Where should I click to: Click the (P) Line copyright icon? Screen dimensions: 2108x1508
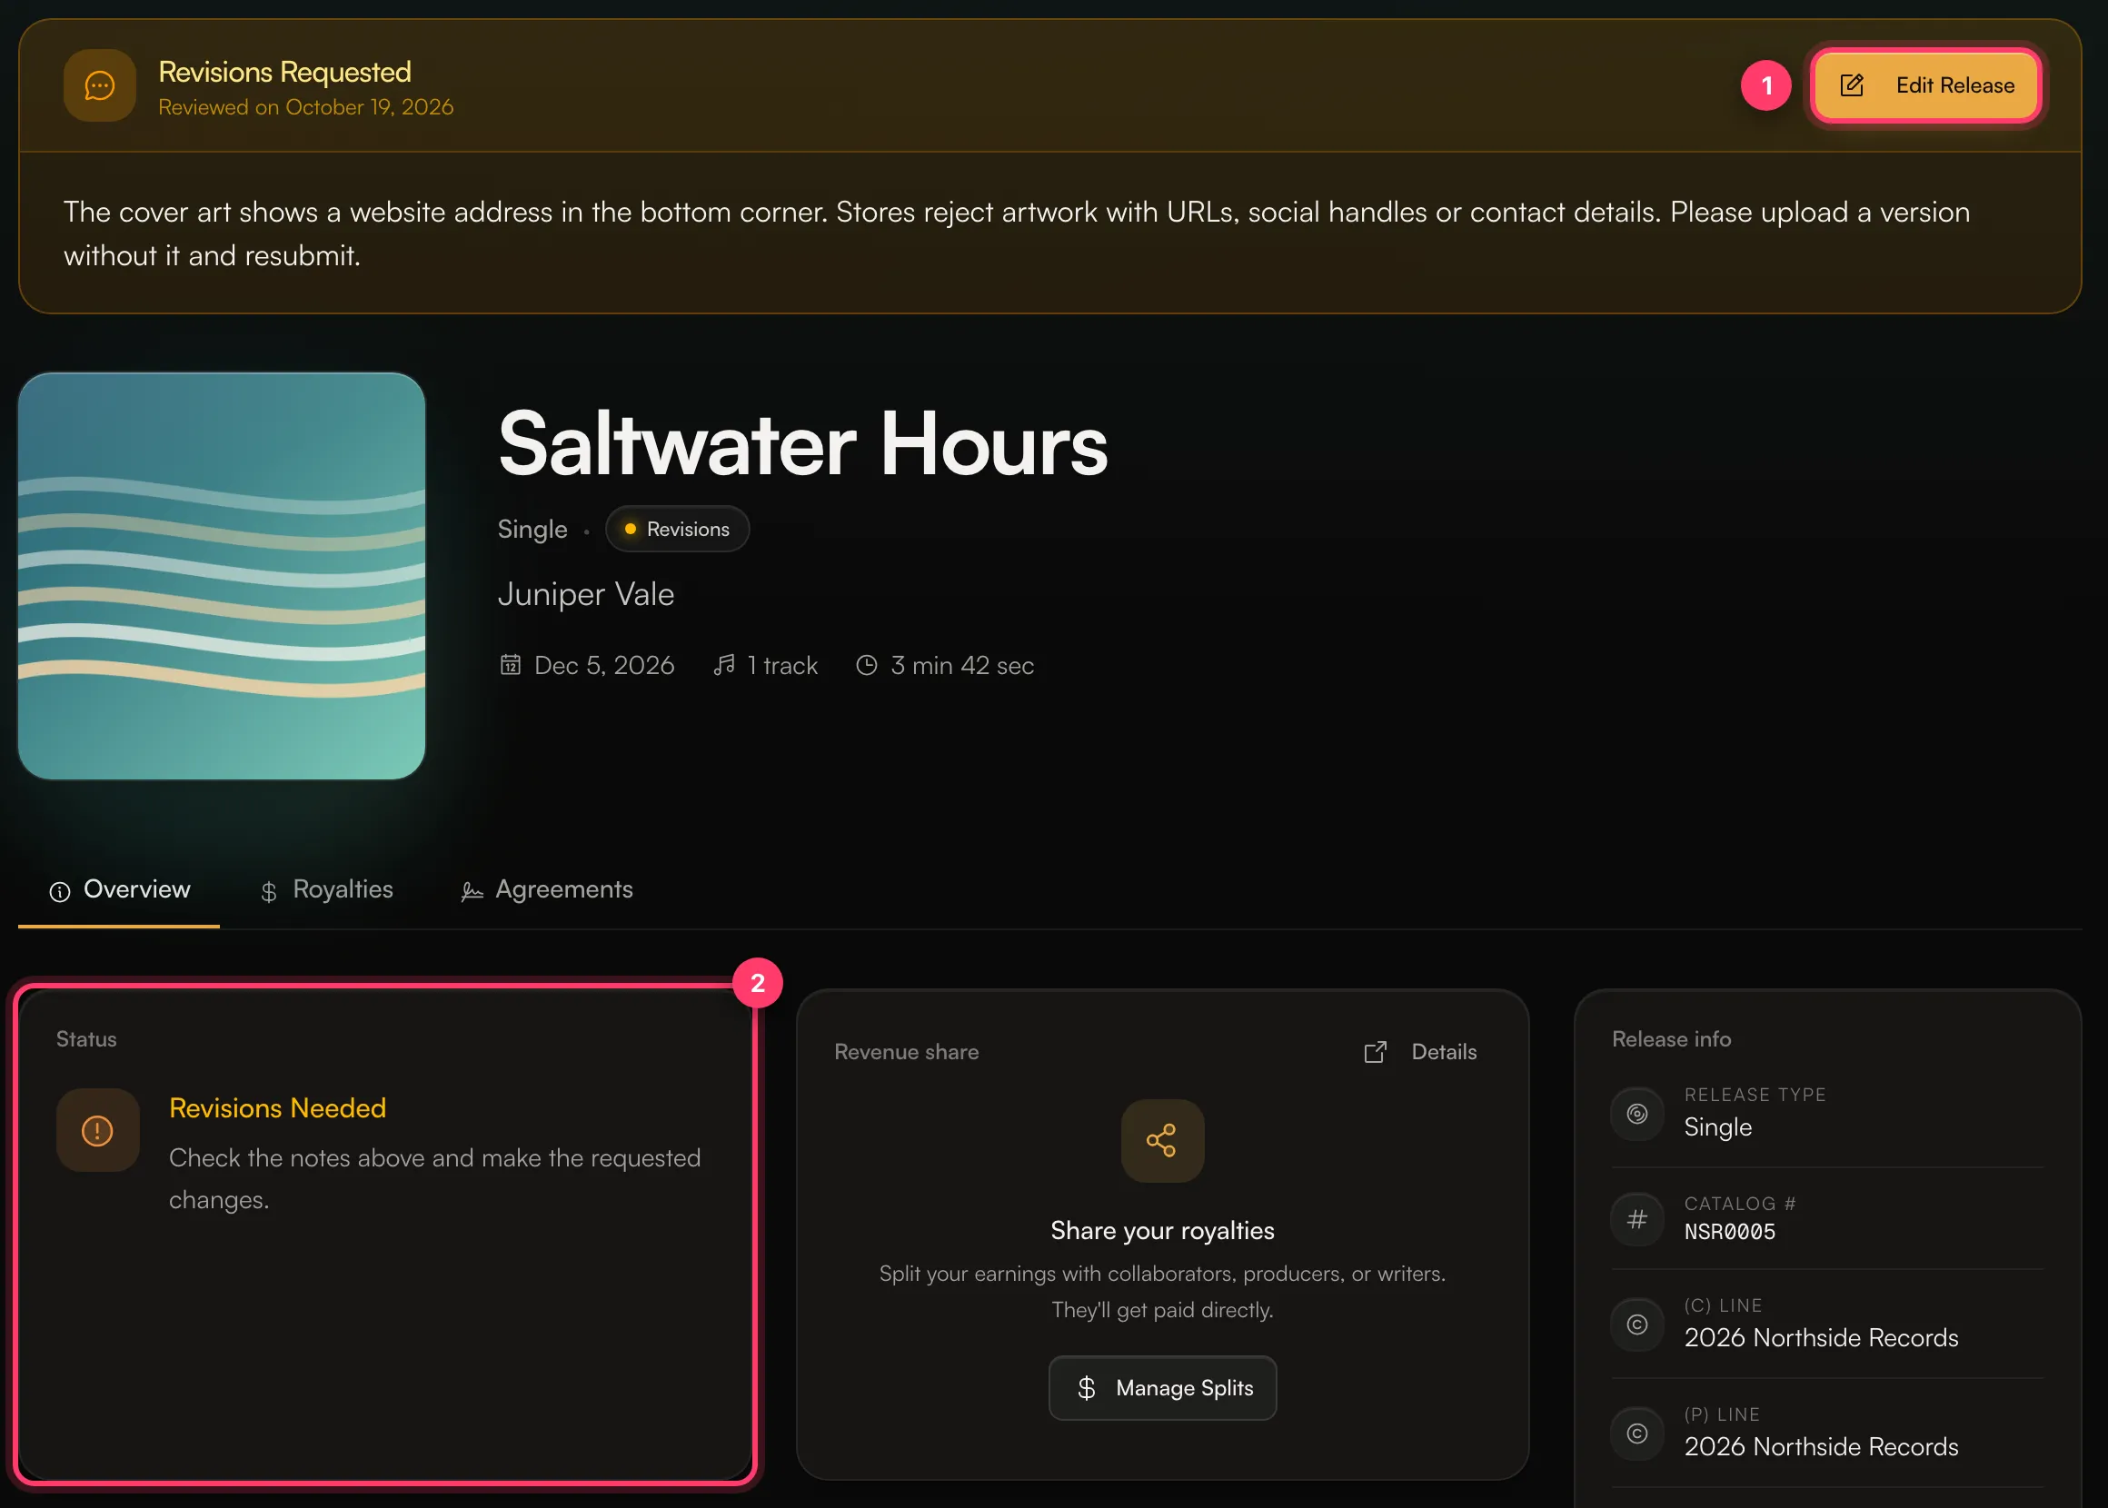(x=1637, y=1434)
